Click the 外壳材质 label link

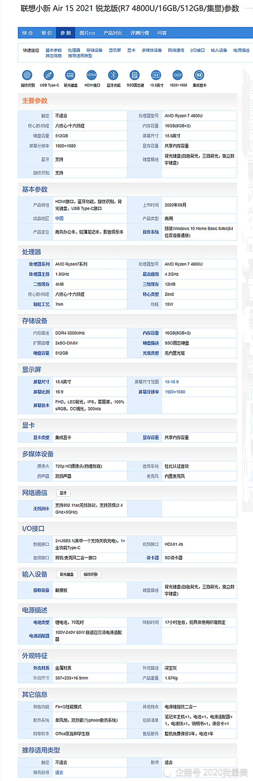tap(41, 668)
